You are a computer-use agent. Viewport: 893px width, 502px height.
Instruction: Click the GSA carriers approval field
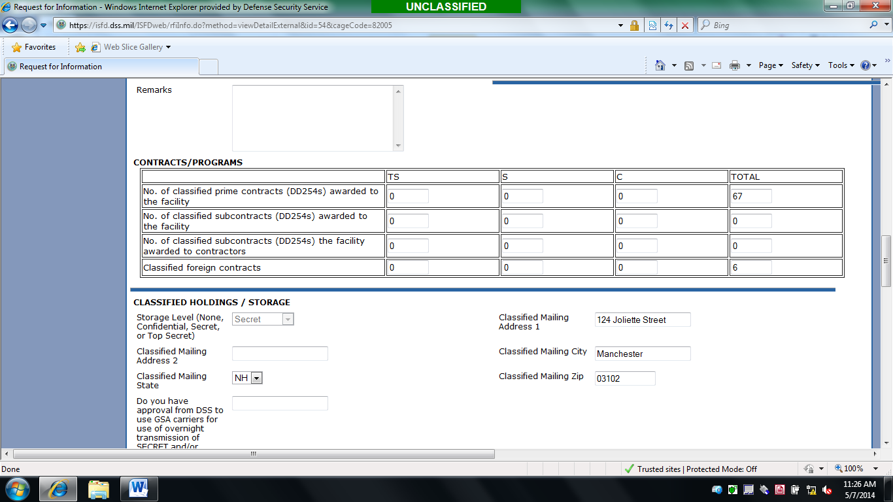(x=280, y=403)
